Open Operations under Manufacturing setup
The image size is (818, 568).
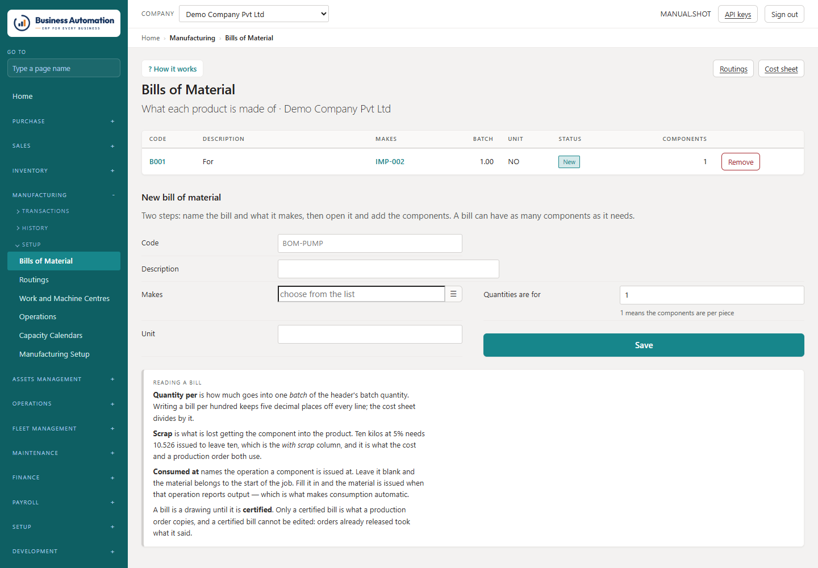(64, 317)
